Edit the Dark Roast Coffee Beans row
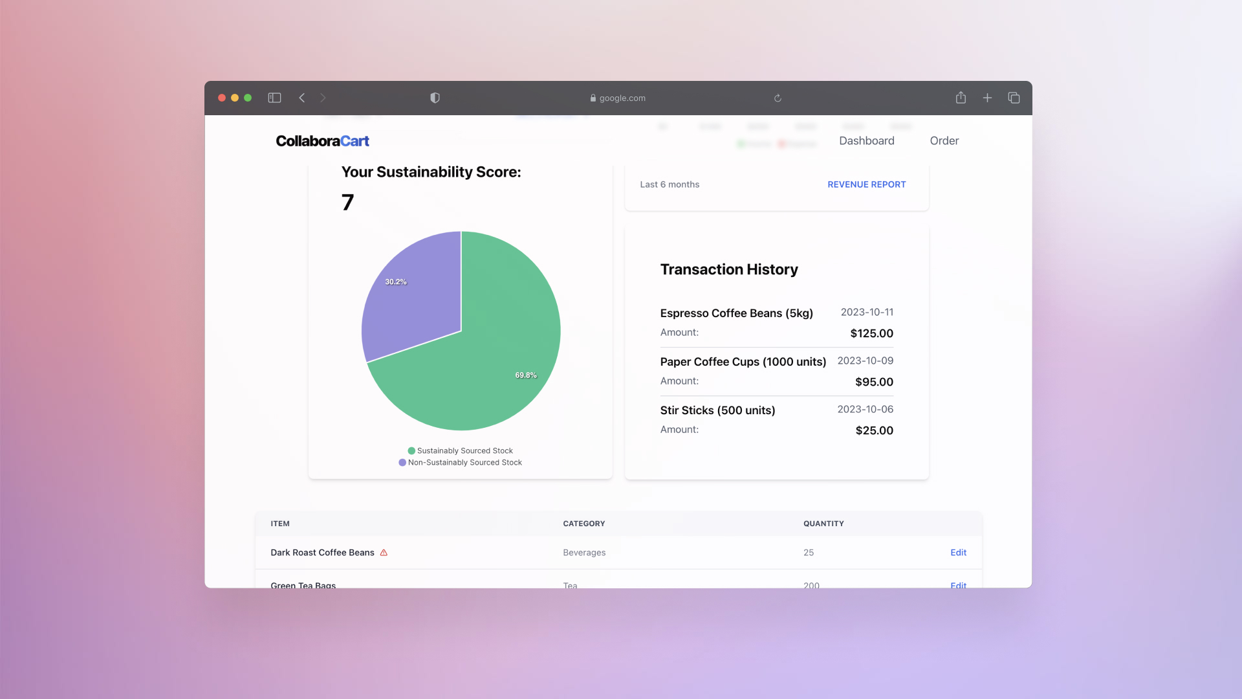This screenshot has width=1242, height=699. point(958,553)
